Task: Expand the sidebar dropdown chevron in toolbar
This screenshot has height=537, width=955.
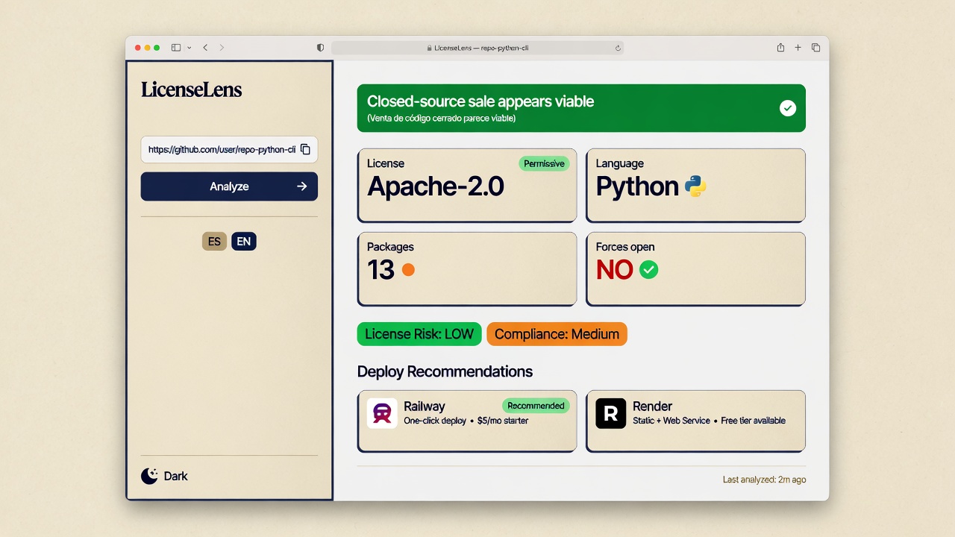Action: (x=190, y=48)
